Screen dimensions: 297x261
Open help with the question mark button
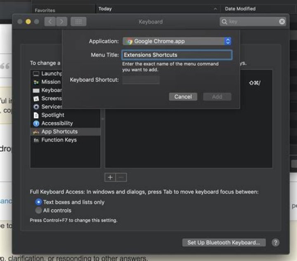point(276,242)
